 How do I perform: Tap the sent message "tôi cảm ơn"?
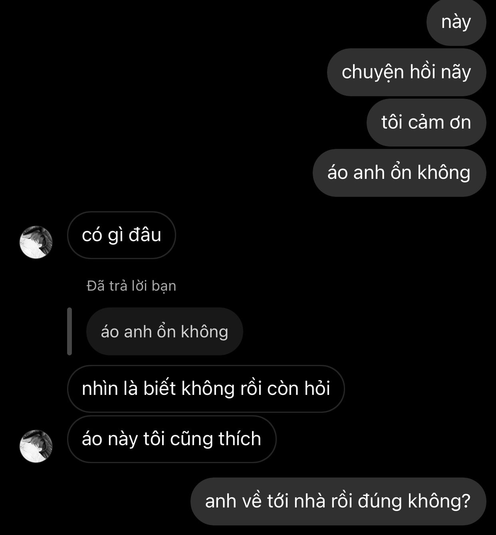tap(426, 123)
